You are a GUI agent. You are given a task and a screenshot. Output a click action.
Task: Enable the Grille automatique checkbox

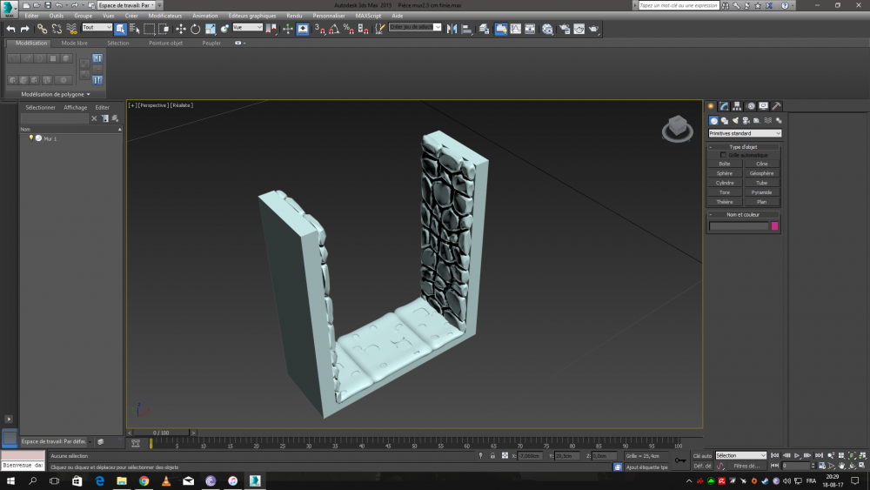pyautogui.click(x=723, y=156)
